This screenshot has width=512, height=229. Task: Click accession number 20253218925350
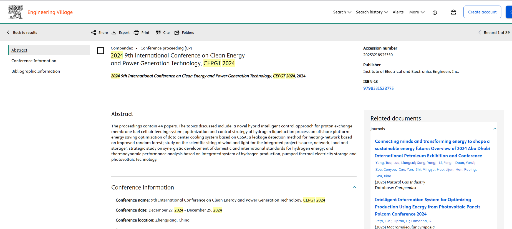(x=378, y=55)
